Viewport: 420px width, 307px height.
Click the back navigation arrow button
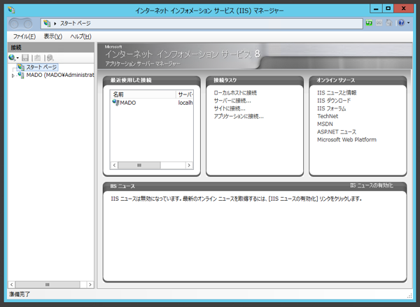14,24
